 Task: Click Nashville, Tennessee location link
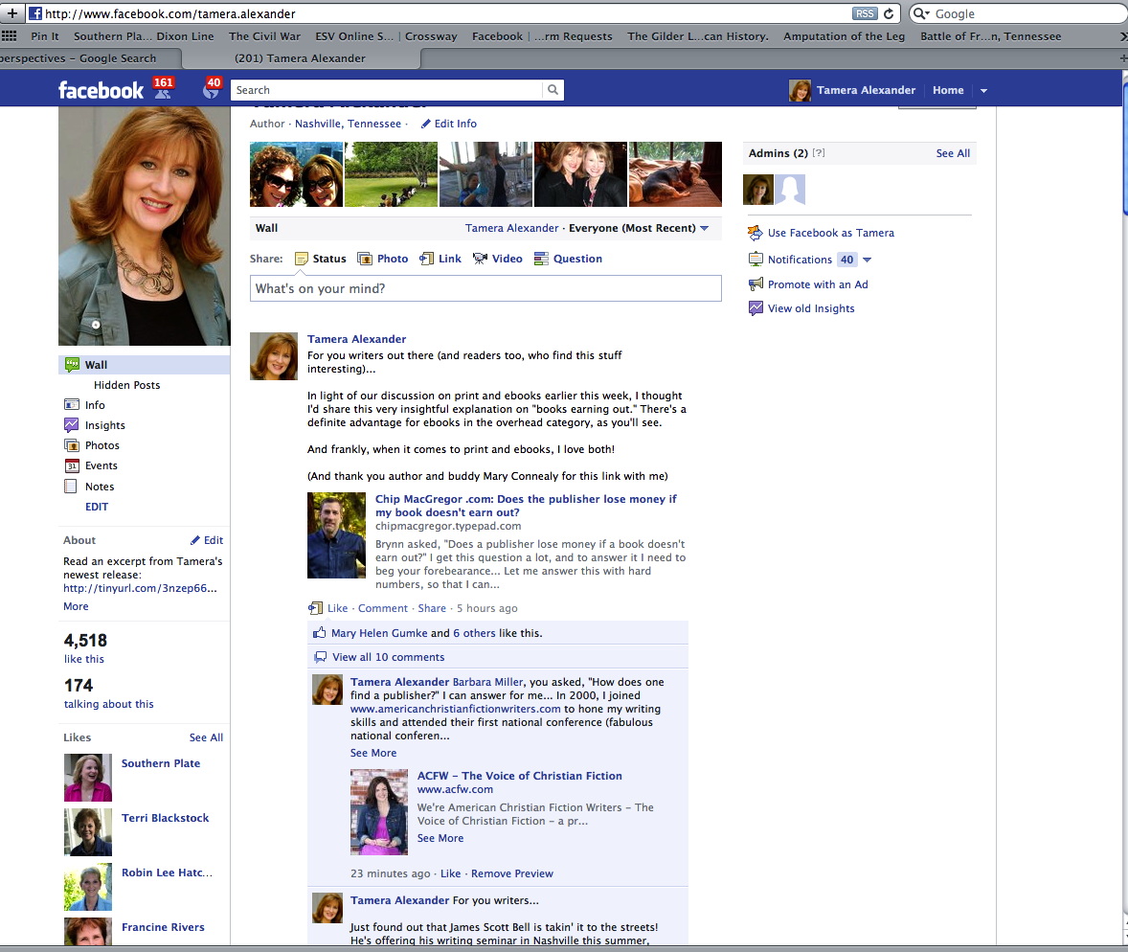[x=349, y=124]
